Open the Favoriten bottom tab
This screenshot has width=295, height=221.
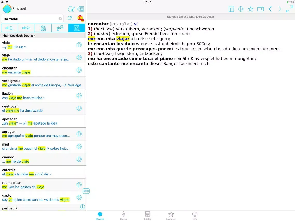pos(171,216)
